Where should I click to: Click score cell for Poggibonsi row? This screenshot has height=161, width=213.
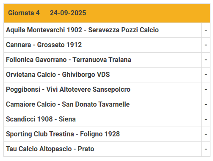[206, 90]
